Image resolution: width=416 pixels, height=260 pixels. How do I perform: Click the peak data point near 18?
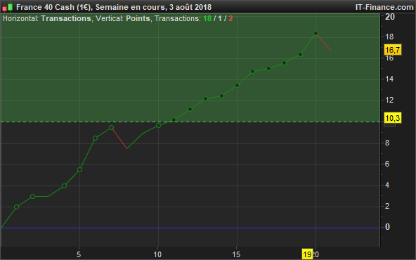[x=316, y=34]
